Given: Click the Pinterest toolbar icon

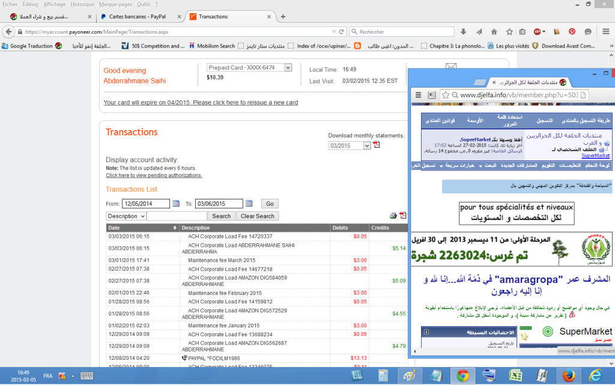Looking at the screenshot, I should [x=572, y=32].
